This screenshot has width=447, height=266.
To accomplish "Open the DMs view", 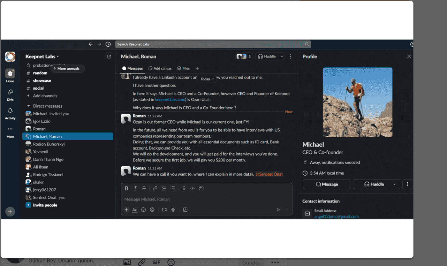I will point(10,95).
